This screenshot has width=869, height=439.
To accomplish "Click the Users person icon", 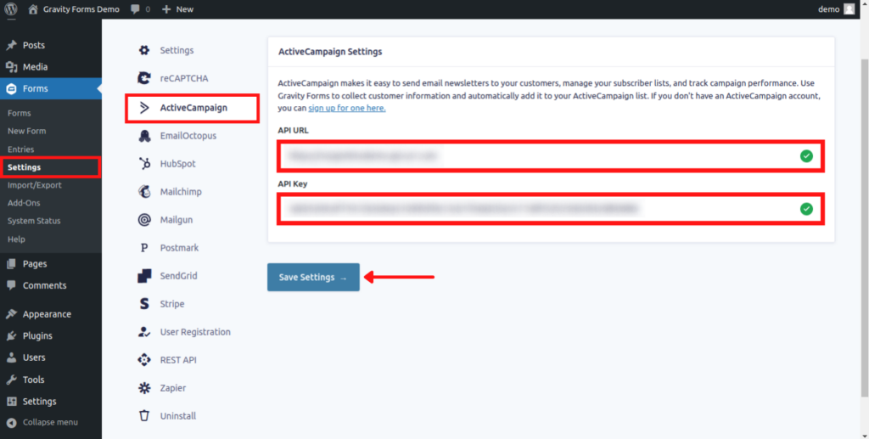I will 11,357.
